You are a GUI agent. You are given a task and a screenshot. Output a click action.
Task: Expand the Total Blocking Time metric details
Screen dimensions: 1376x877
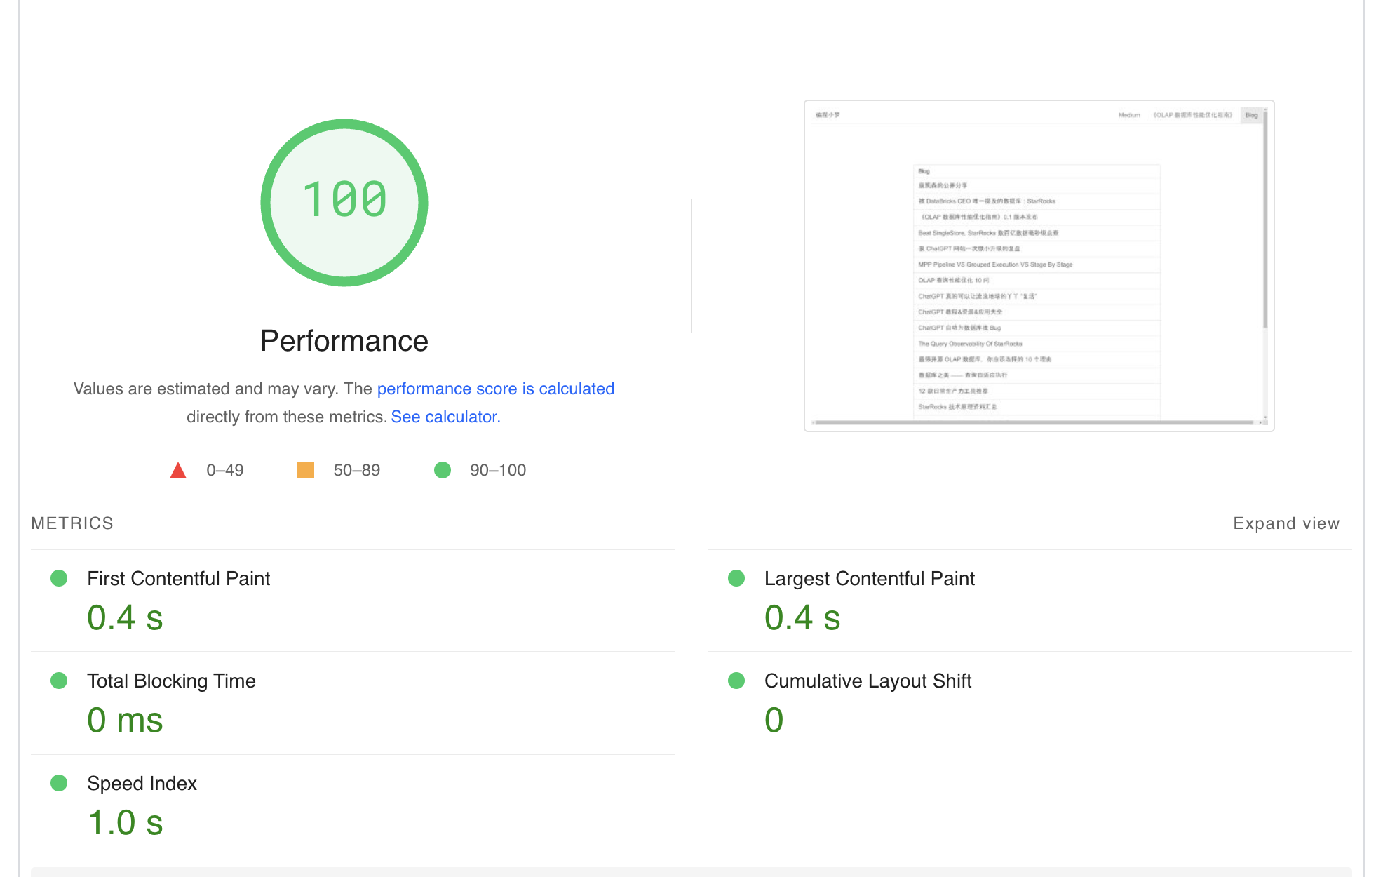tap(171, 681)
